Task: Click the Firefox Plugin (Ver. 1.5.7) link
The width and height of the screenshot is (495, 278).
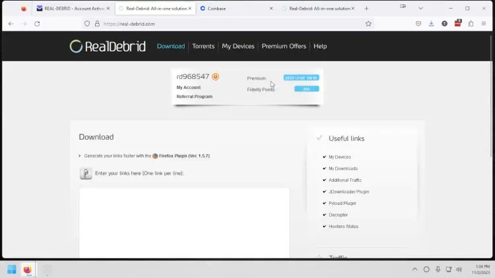Action: point(184,155)
